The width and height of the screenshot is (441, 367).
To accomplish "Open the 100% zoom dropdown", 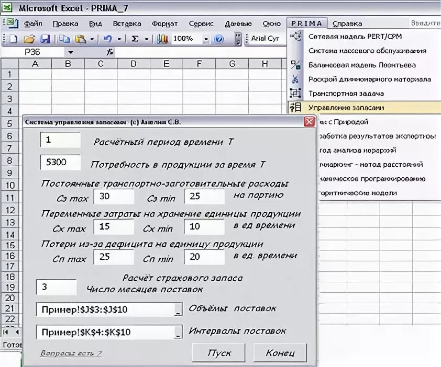I will click(x=206, y=39).
